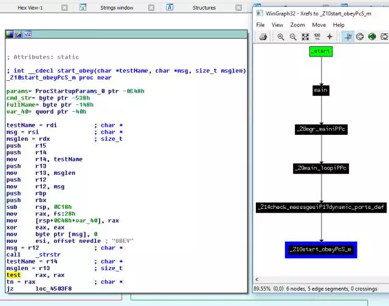Click the color icon in graph node titlebar
The height and width of the screenshot is (306, 389).
click(x=10, y=35)
